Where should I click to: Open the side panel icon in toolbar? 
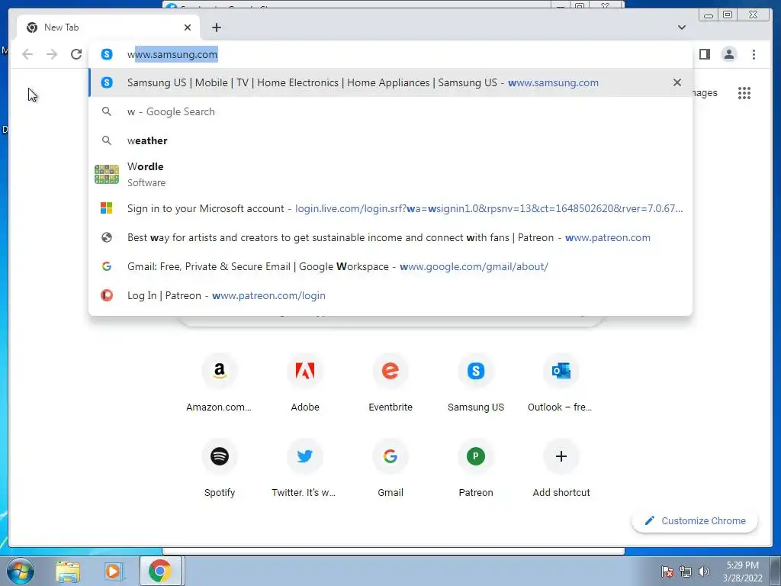pyautogui.click(x=704, y=54)
